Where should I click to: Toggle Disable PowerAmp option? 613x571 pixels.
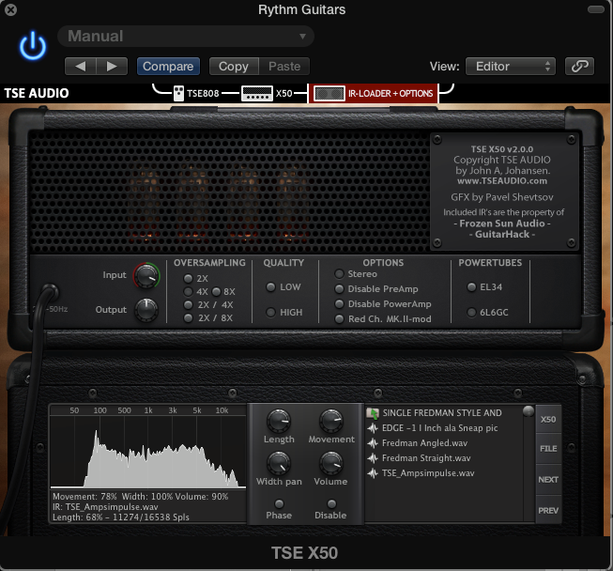point(339,304)
